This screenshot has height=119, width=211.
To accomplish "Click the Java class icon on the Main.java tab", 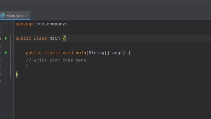I will point(3,16).
